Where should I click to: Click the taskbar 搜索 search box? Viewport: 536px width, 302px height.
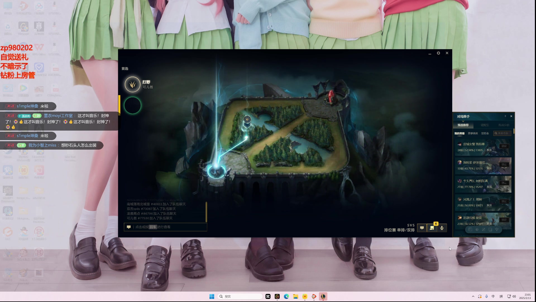coord(240,296)
